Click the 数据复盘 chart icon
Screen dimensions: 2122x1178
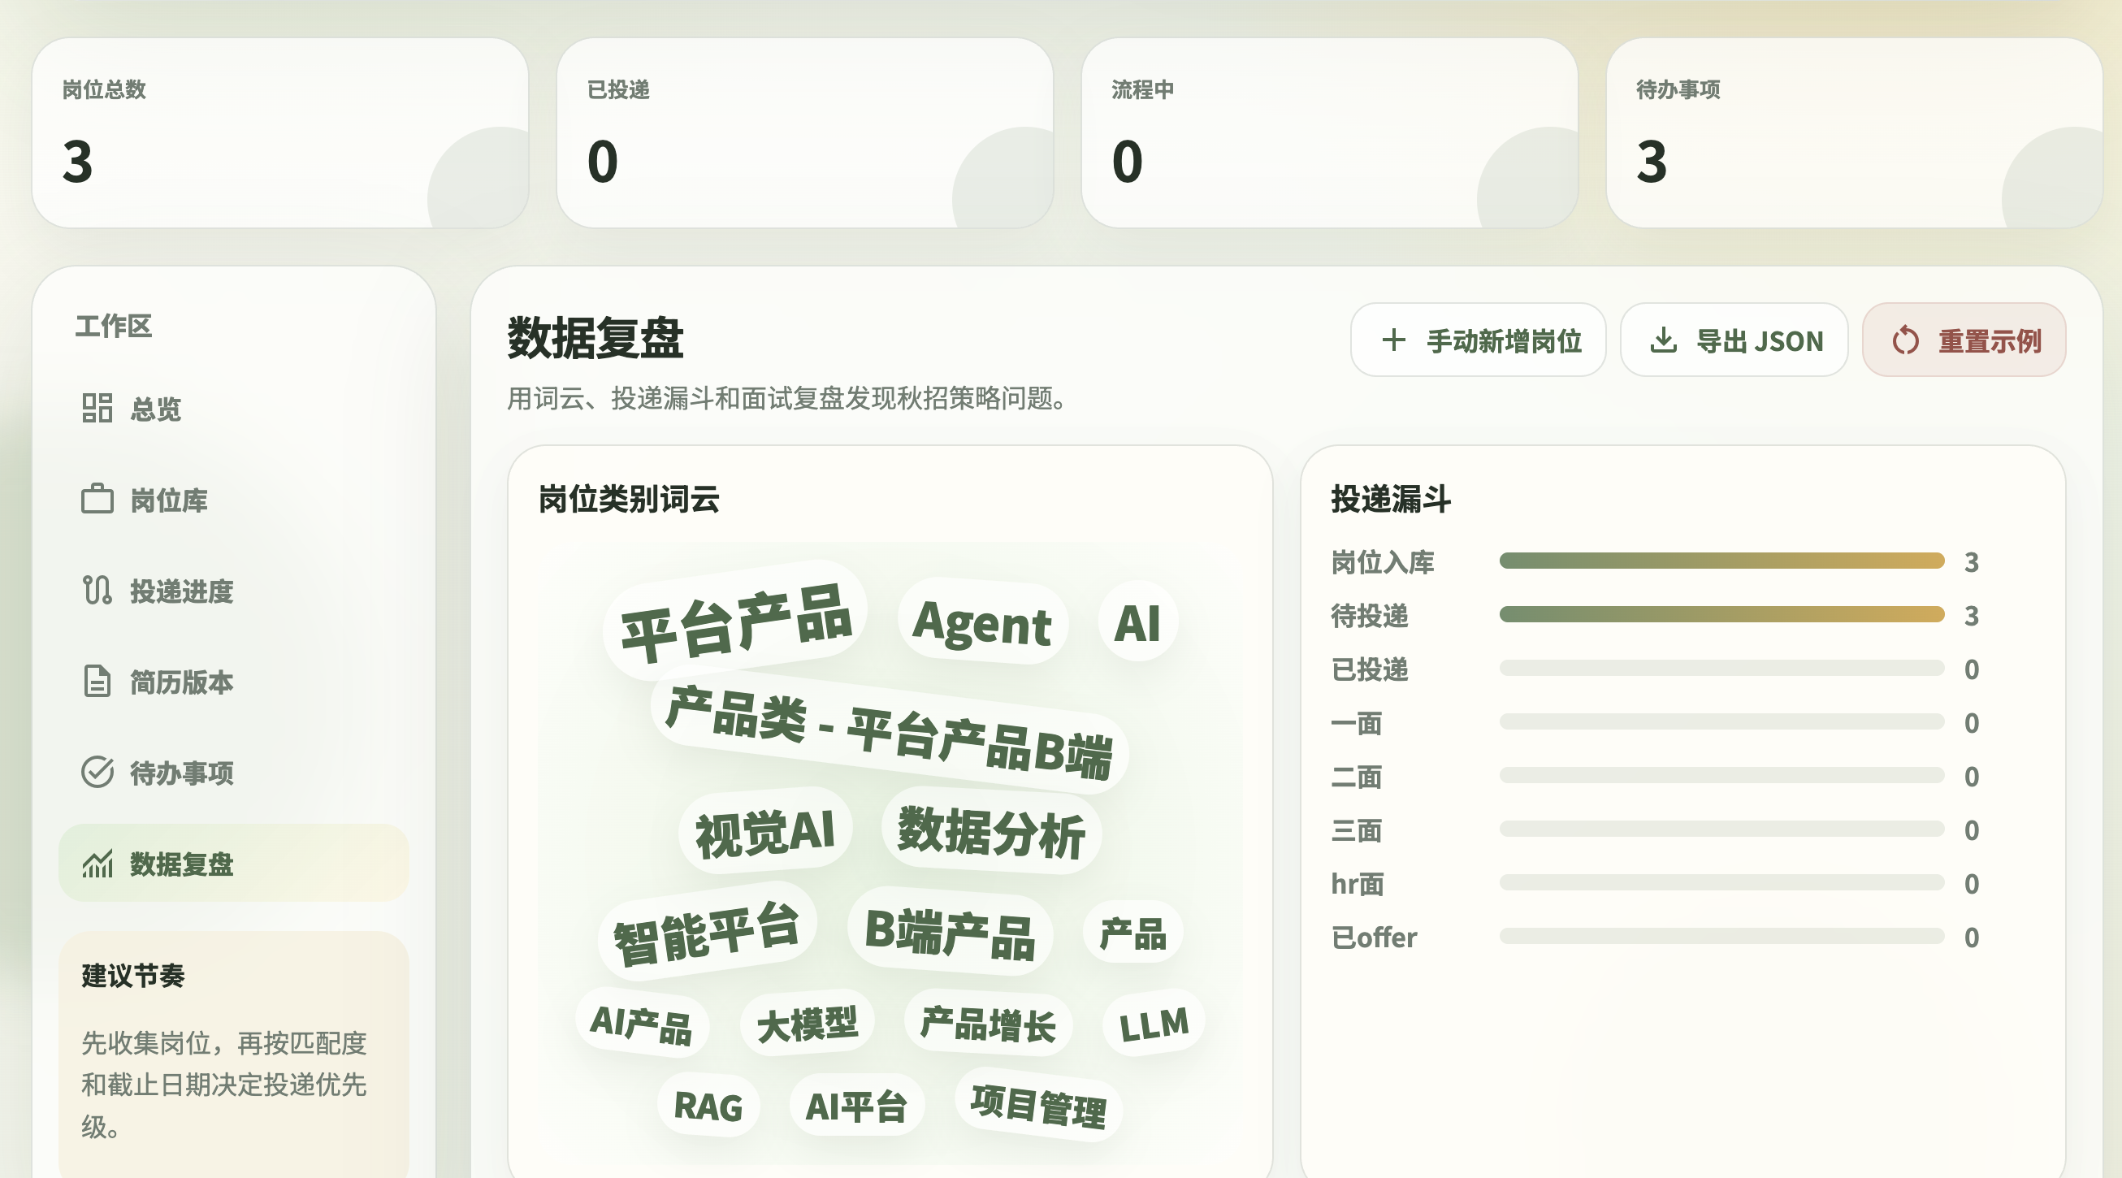pyautogui.click(x=97, y=864)
